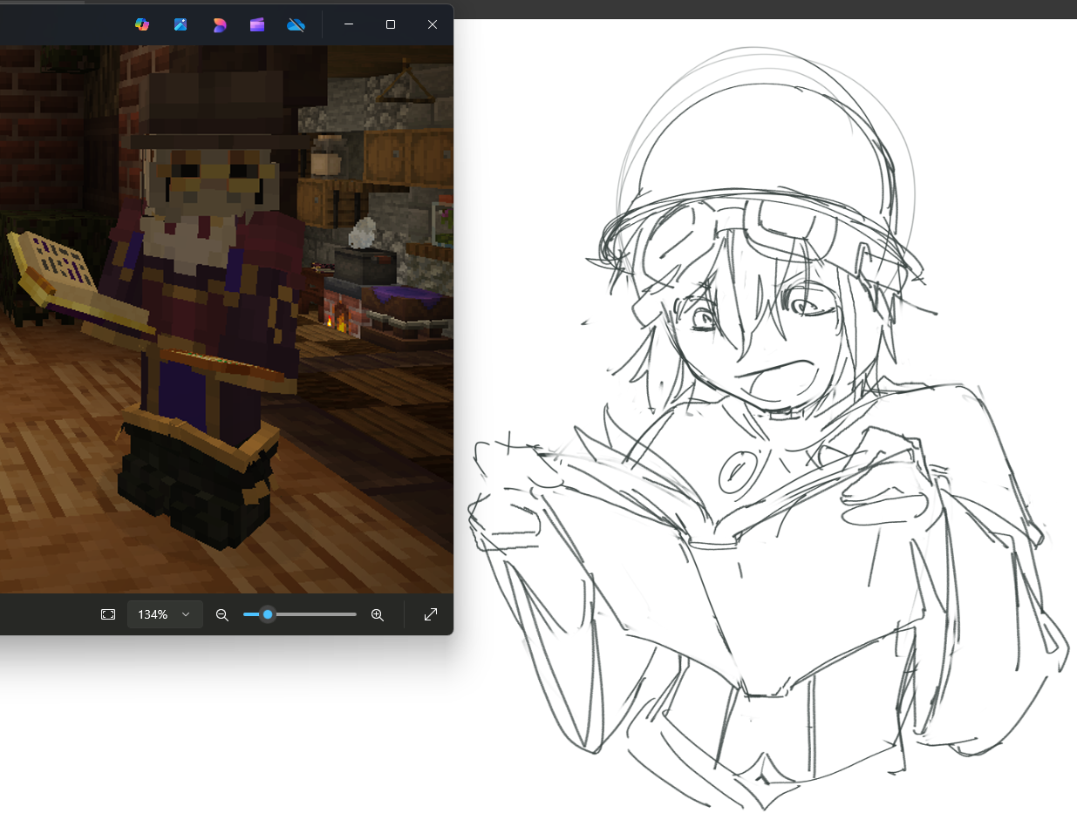Click the Edit image icon
The height and width of the screenshot is (820, 1077).
click(181, 24)
